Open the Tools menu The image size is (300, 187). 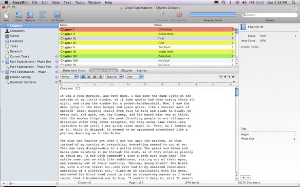(80, 3)
